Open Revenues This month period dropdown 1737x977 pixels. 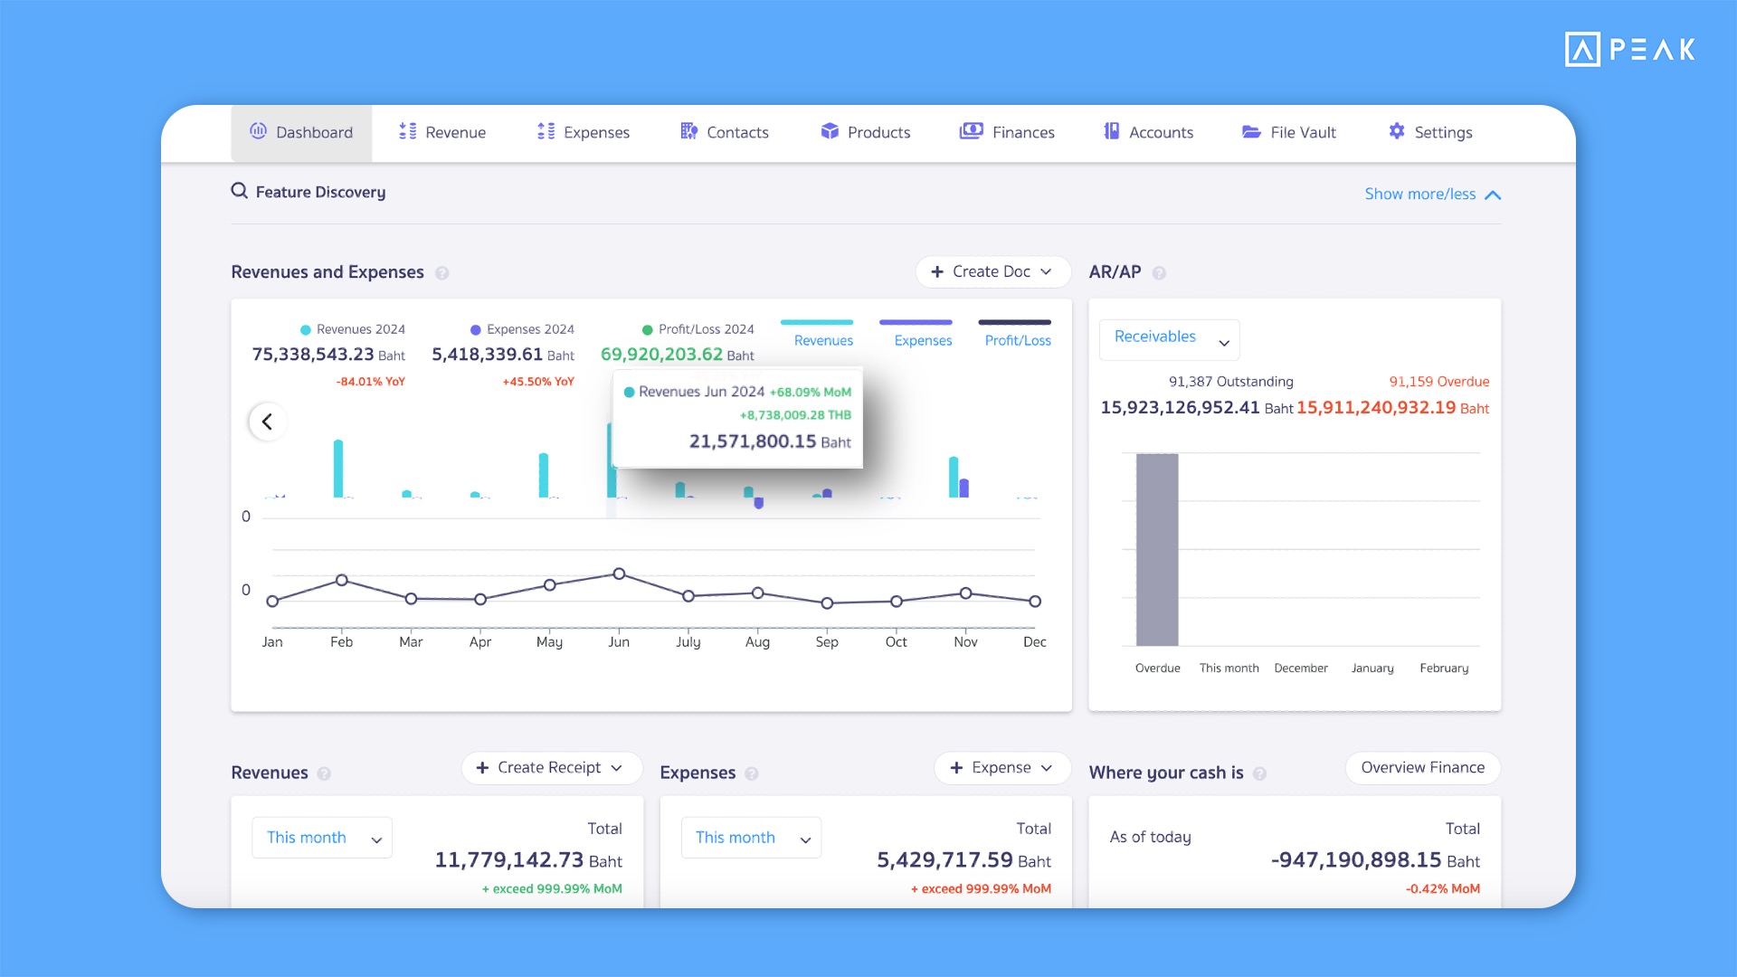[322, 838]
